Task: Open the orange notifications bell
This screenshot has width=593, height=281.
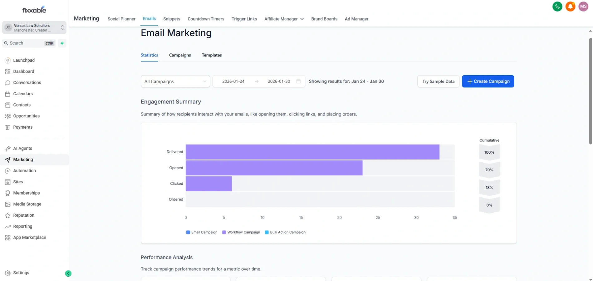Action: [570, 7]
